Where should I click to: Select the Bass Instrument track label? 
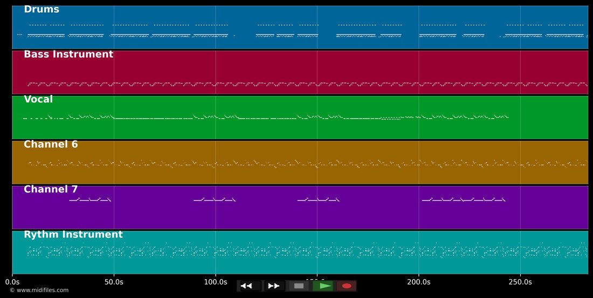click(x=68, y=54)
